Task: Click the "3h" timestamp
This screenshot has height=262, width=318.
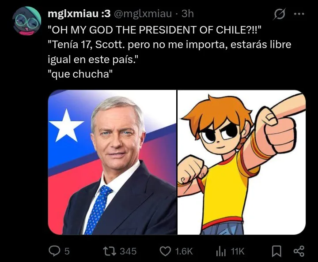Action: tap(188, 14)
